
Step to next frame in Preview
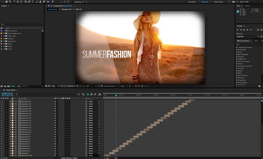pyautogui.click(x=248, y=30)
